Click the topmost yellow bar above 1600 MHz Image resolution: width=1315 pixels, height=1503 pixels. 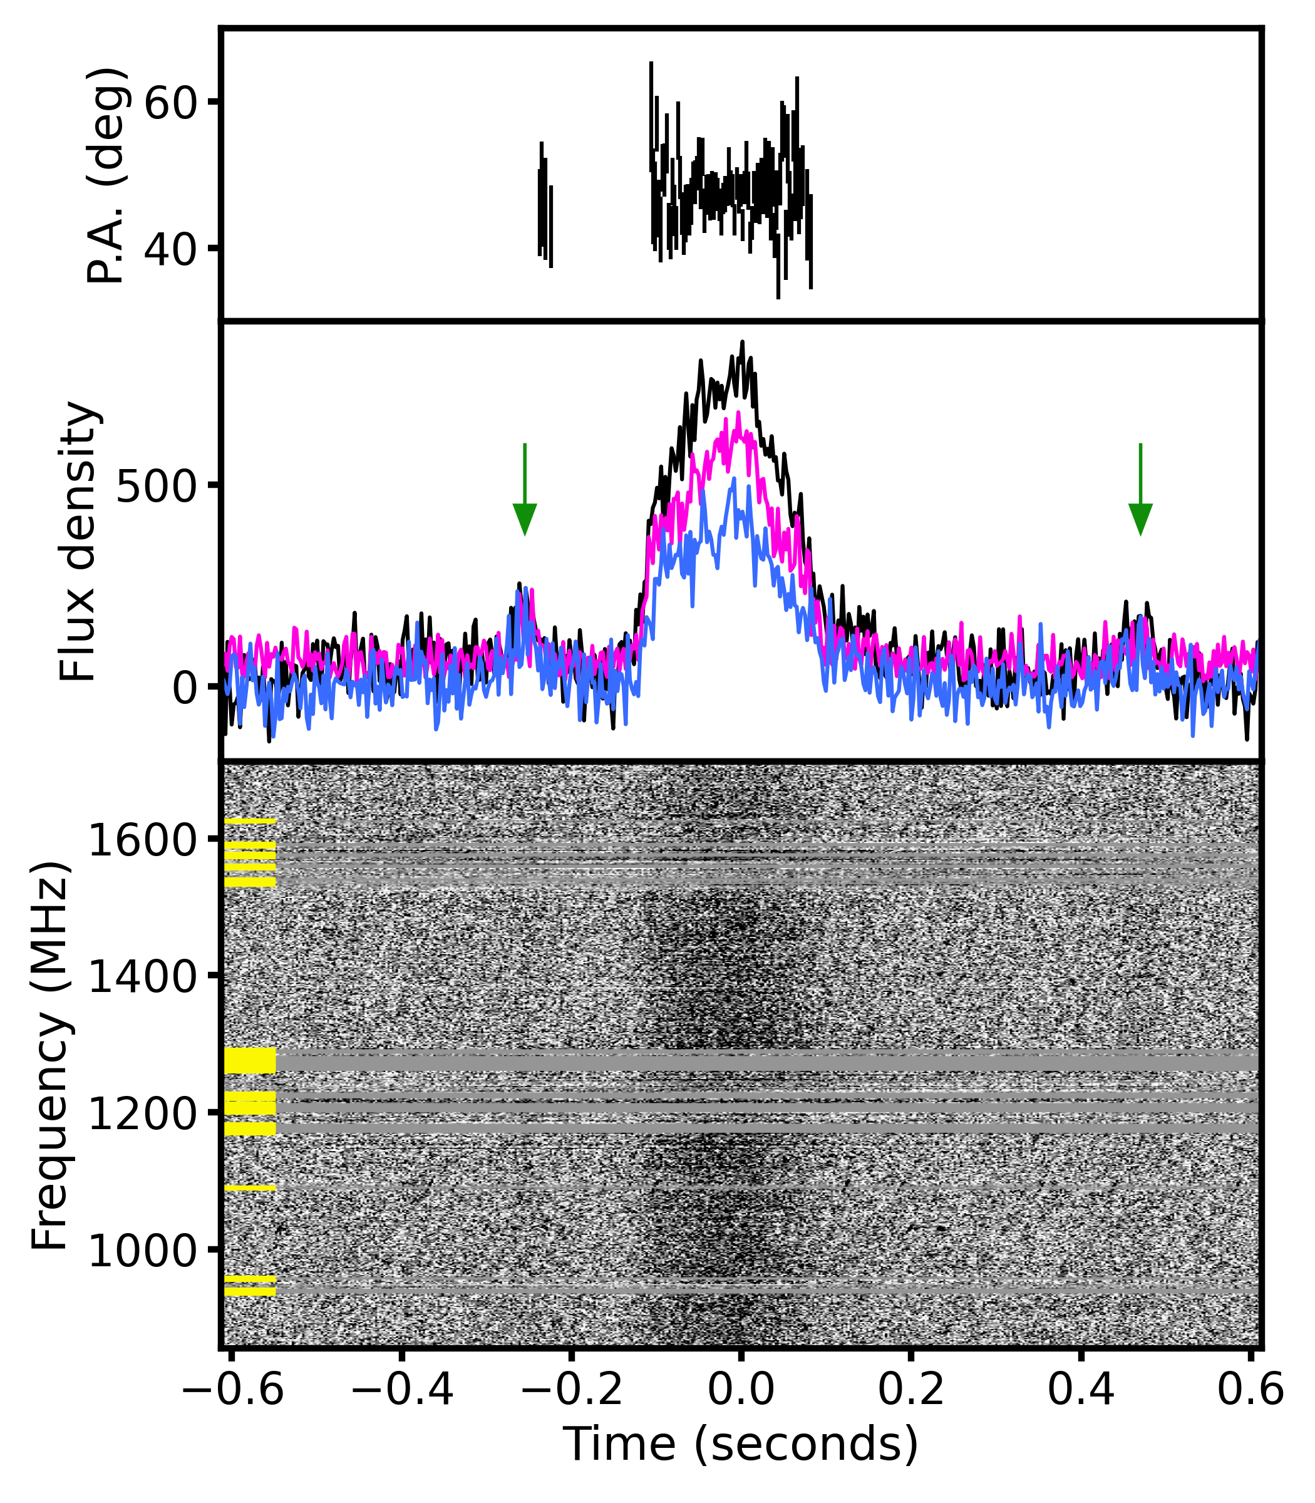tap(249, 821)
